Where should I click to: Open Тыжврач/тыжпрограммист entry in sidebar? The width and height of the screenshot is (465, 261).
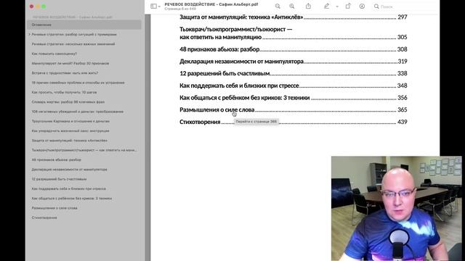click(x=84, y=150)
